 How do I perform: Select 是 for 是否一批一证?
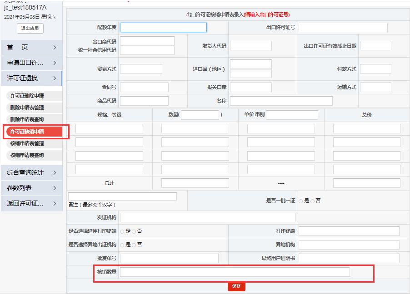(x=301, y=200)
